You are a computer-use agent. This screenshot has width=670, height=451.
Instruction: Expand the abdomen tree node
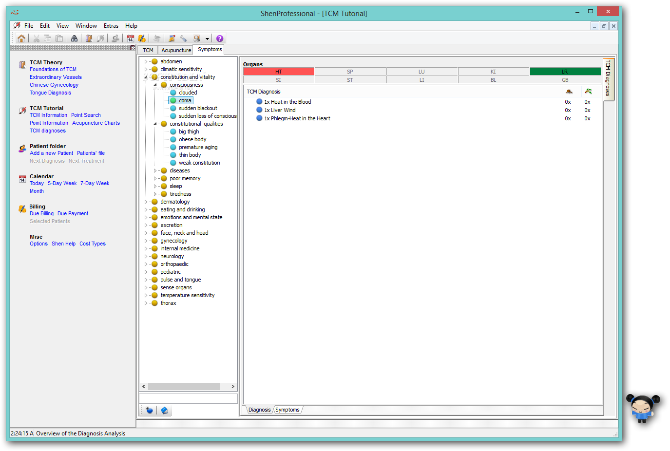pyautogui.click(x=146, y=61)
